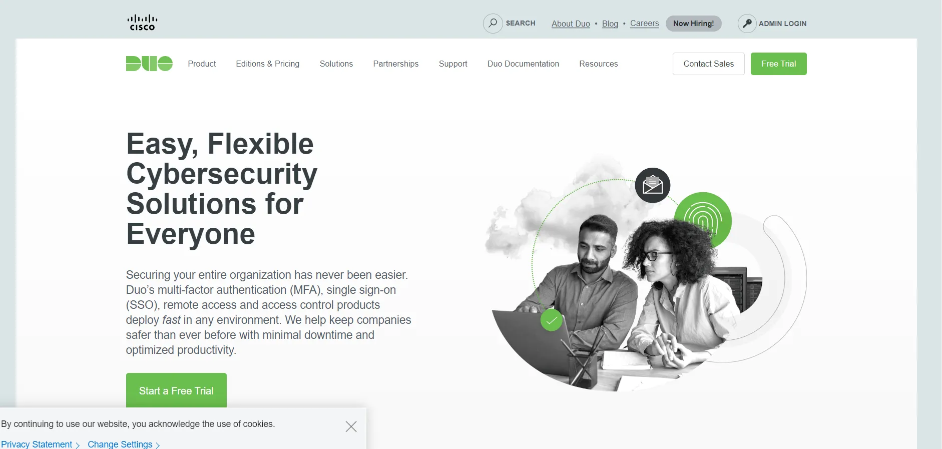Open the Support menu

[x=453, y=64]
